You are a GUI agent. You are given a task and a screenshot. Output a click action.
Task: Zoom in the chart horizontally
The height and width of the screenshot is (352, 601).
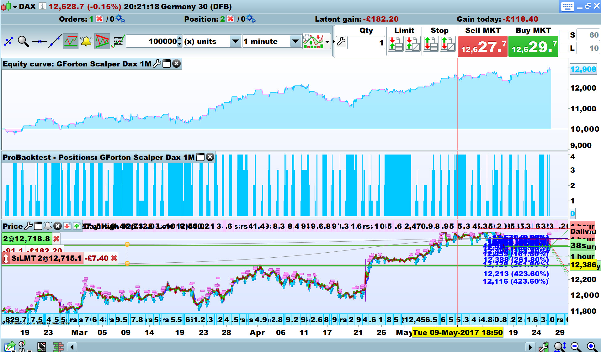point(592,347)
